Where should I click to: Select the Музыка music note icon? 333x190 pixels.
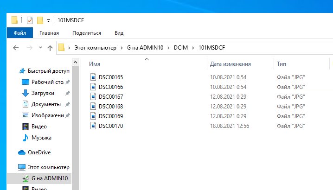(x=26, y=138)
